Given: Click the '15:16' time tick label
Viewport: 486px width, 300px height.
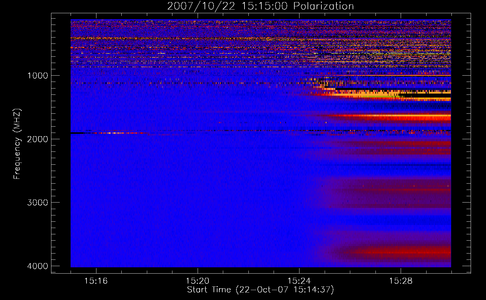Looking at the screenshot, I should point(96,281).
